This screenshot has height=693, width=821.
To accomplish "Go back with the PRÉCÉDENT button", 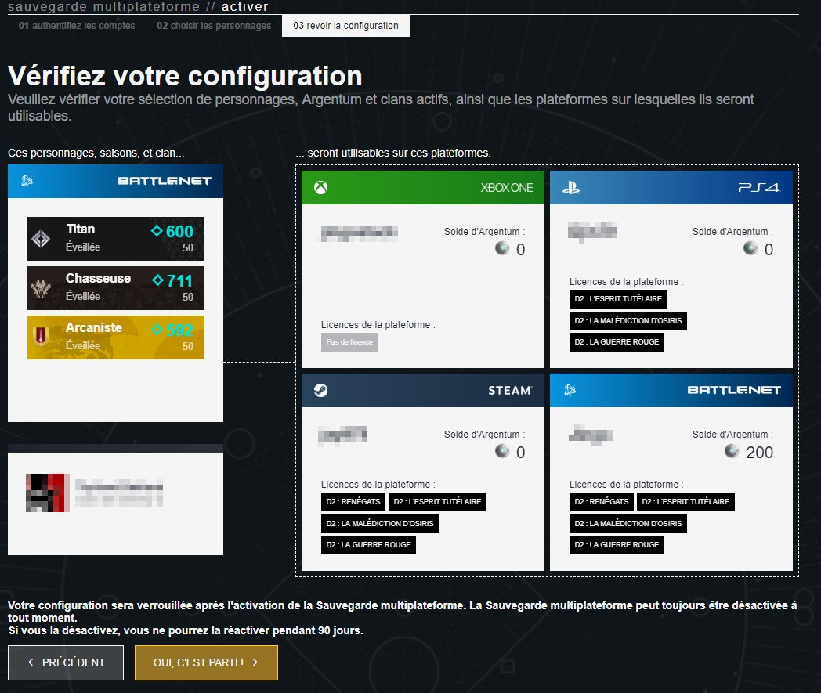I will [66, 662].
